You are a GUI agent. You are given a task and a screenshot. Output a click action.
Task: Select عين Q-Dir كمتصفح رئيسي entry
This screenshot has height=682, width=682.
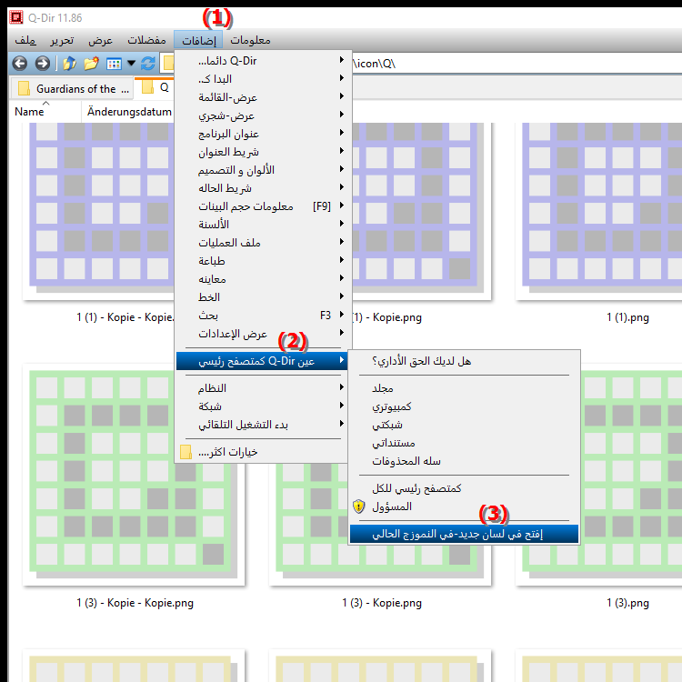pos(262,361)
